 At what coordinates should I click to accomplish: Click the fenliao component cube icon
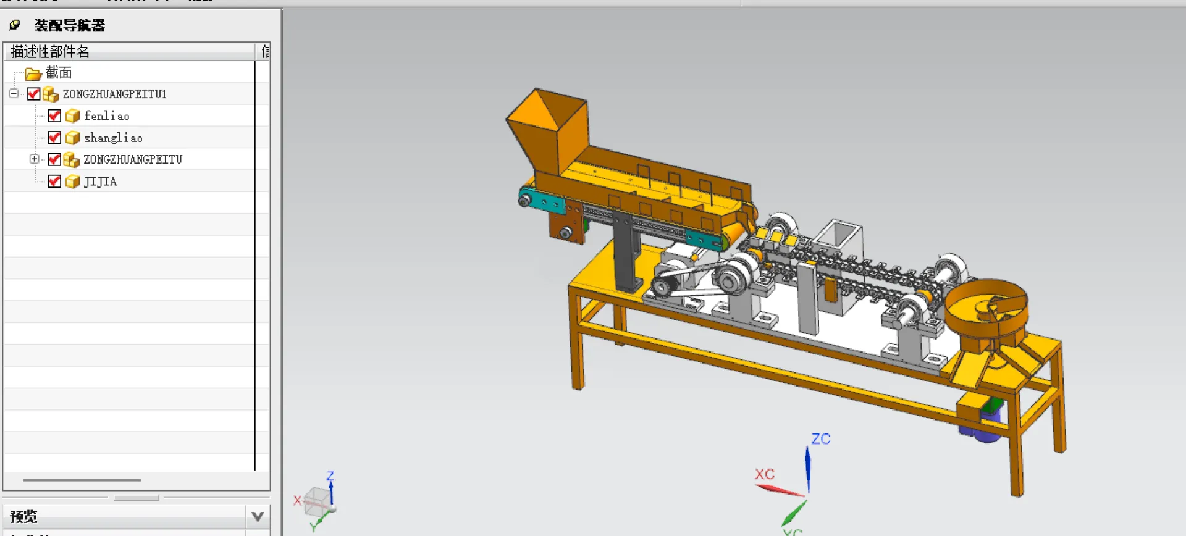[x=72, y=116]
